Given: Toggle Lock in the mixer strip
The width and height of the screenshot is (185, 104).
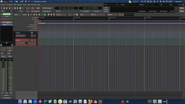Looking at the screenshot, I should point(10,53).
